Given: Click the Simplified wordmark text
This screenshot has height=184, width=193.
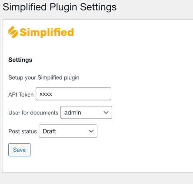Looking at the screenshot, I should (47, 32).
